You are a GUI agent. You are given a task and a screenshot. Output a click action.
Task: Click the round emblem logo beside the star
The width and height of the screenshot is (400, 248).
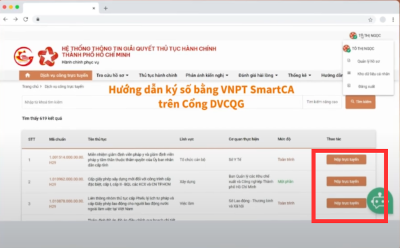click(24, 56)
